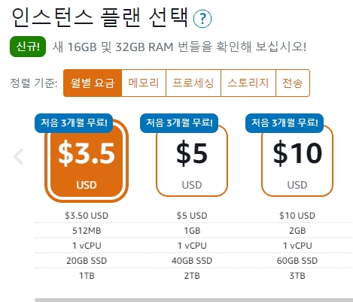Sort plans by 전송

pos(293,83)
